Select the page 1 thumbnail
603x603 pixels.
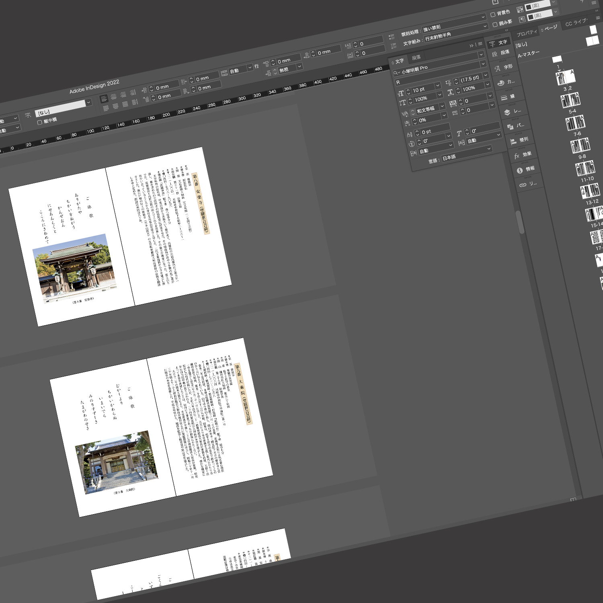pyautogui.click(x=557, y=59)
